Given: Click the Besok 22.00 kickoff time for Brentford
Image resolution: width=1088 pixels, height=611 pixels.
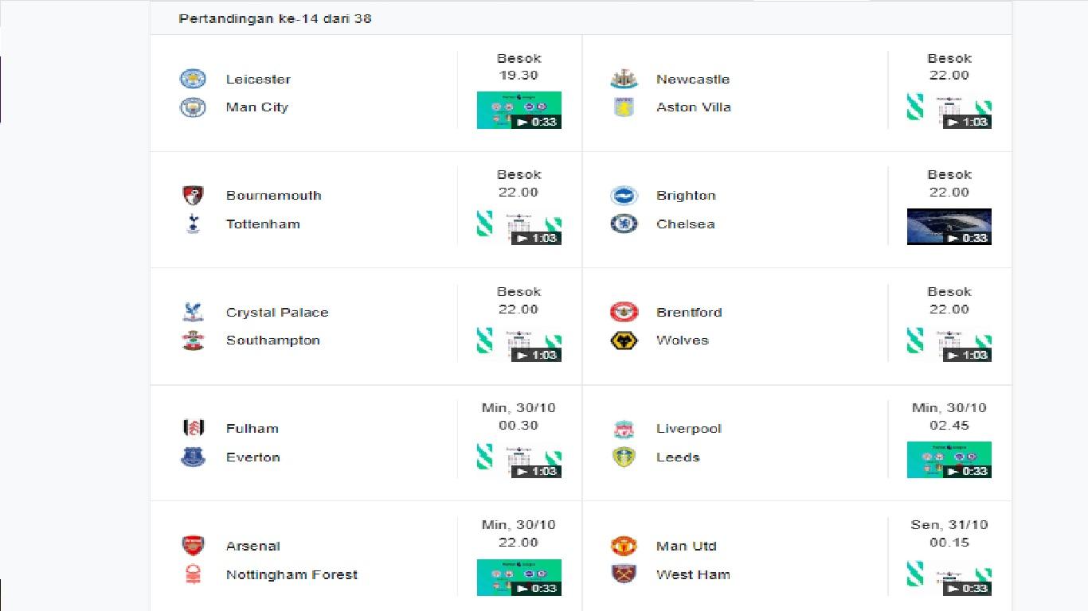Looking at the screenshot, I should [x=949, y=301].
